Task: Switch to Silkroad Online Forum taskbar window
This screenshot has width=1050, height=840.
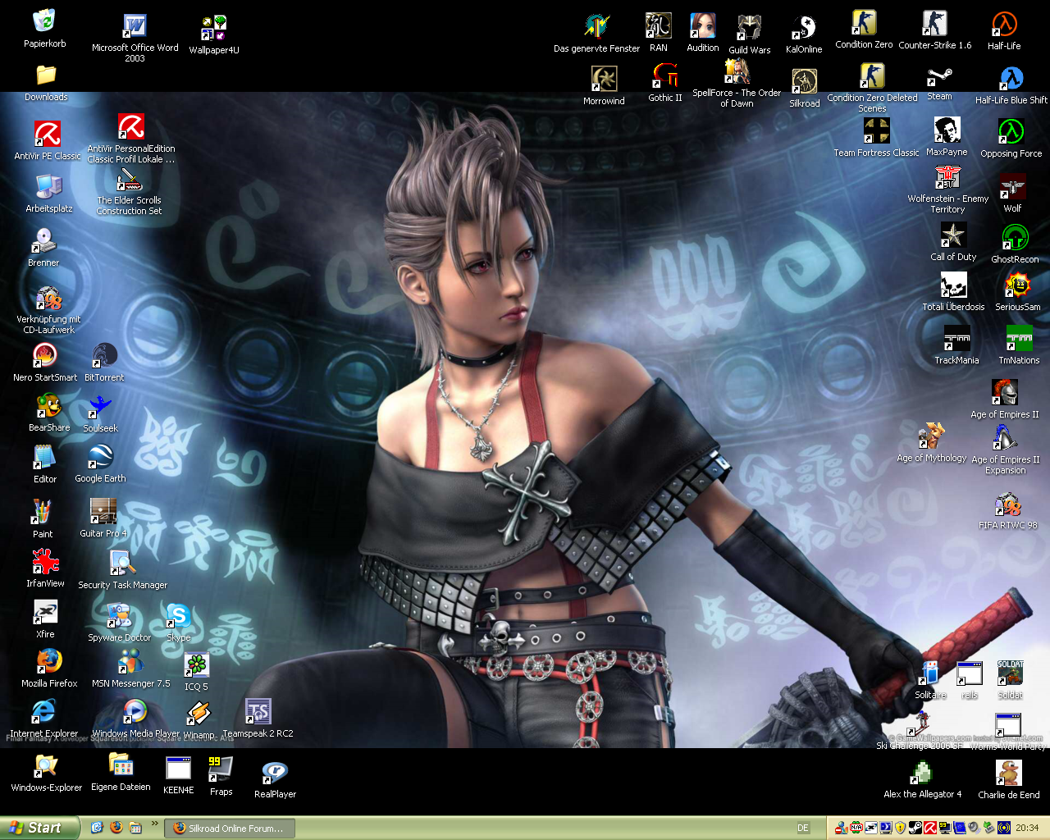Action: point(229,829)
